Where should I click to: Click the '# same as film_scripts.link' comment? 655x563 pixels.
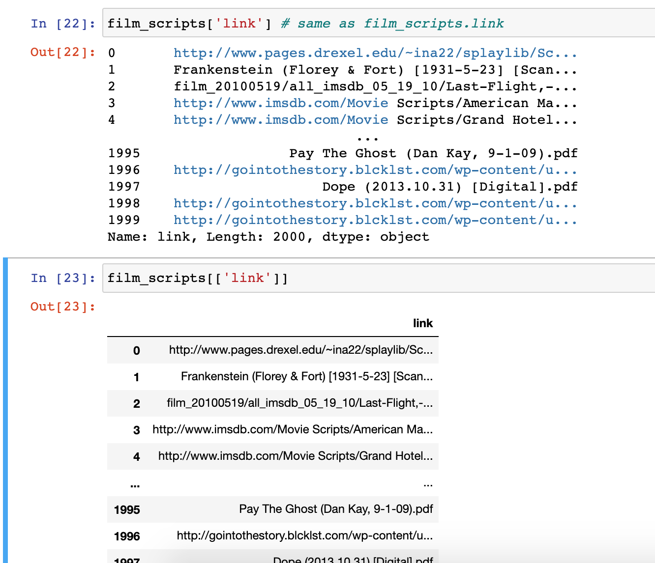tap(392, 24)
